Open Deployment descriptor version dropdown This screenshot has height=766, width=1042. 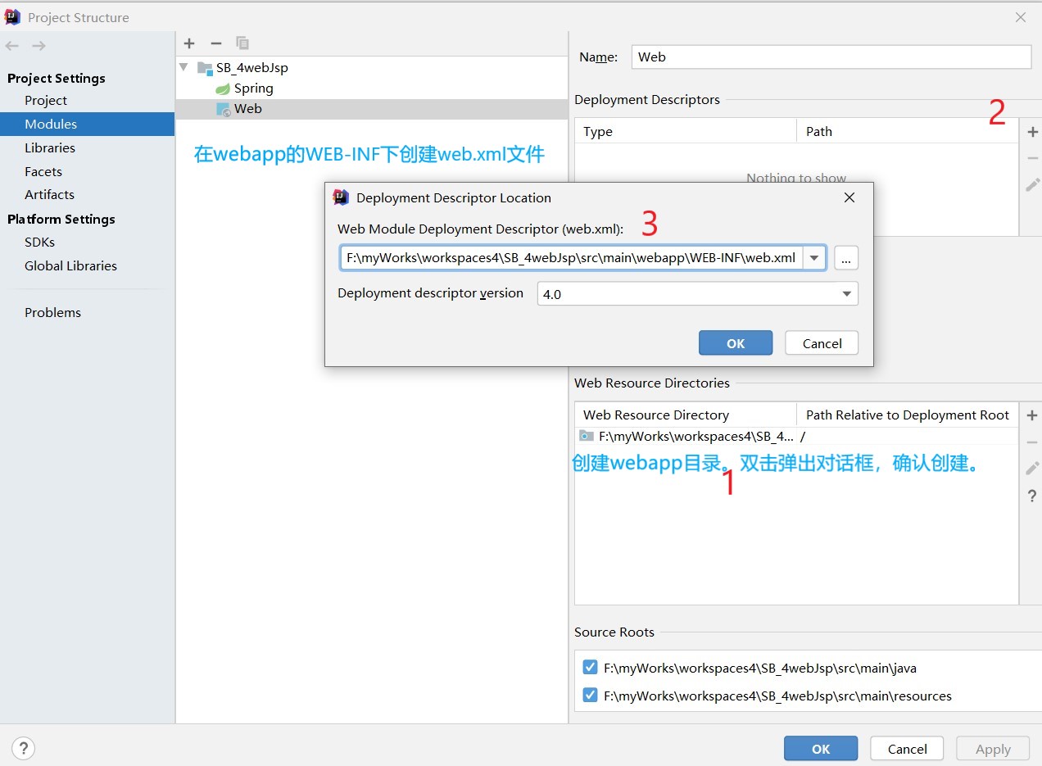point(697,293)
